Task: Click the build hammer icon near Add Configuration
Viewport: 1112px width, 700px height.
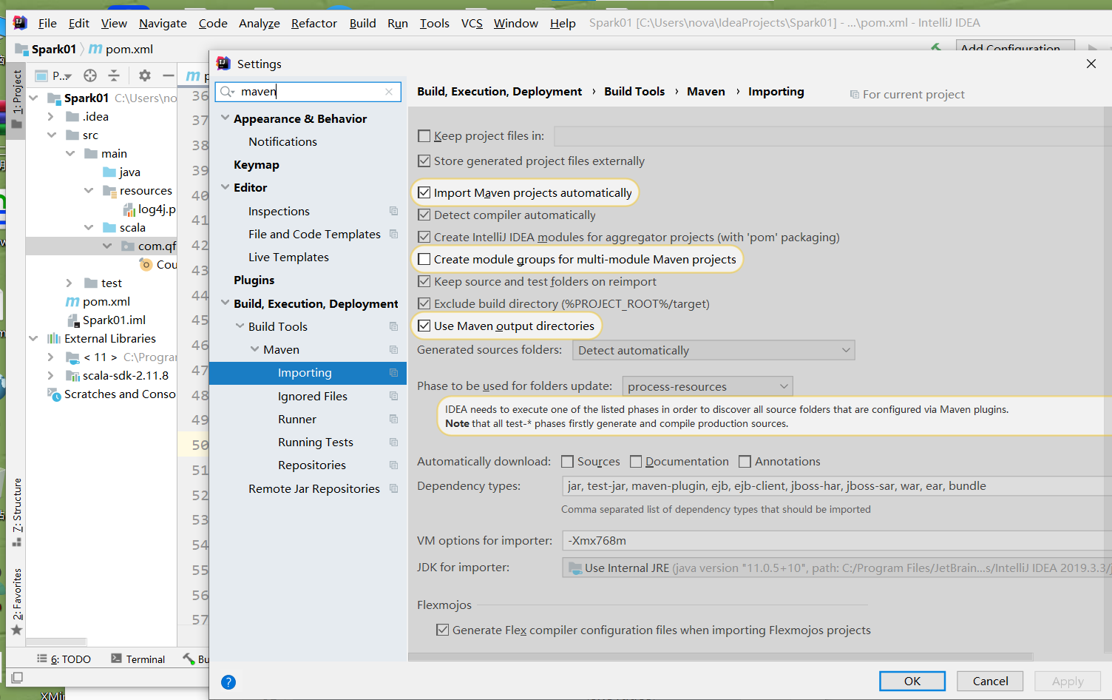Action: pos(936,47)
